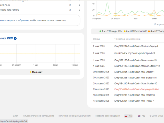Image resolution: width=164 pixels, height=123 pixels.
Task: Open /Dog/197150-Royal-Canin-Giant-Junior-15 link
Action: (x=135, y=60)
